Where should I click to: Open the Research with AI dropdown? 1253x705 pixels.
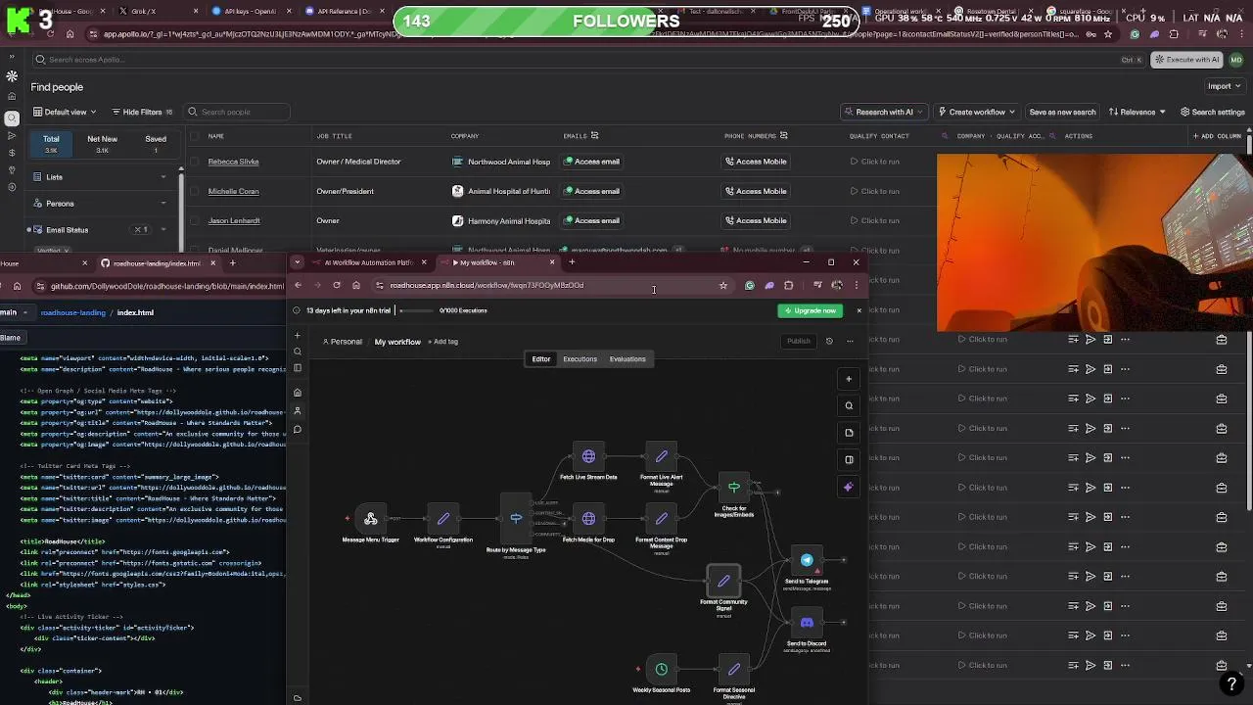click(x=884, y=112)
